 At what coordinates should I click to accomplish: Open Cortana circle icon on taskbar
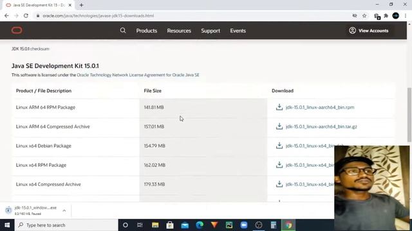(126, 225)
